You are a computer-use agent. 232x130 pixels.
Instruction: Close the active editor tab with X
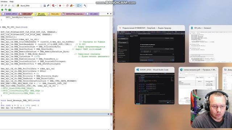(x=111, y=14)
